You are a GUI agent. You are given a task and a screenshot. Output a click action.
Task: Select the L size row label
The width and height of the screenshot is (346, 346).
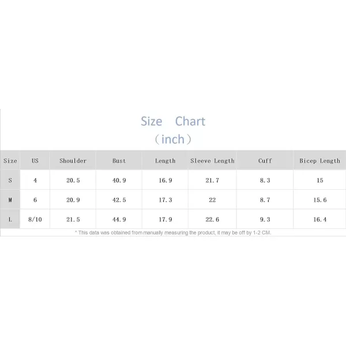10,220
